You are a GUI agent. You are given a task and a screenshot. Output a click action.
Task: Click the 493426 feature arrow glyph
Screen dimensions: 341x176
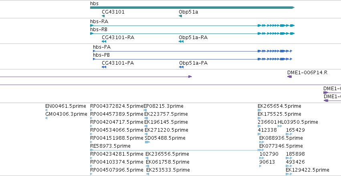[289, 166]
